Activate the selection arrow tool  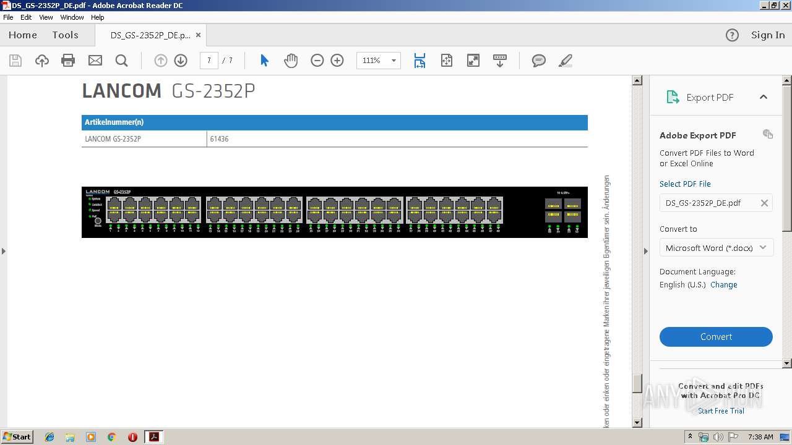tap(264, 61)
